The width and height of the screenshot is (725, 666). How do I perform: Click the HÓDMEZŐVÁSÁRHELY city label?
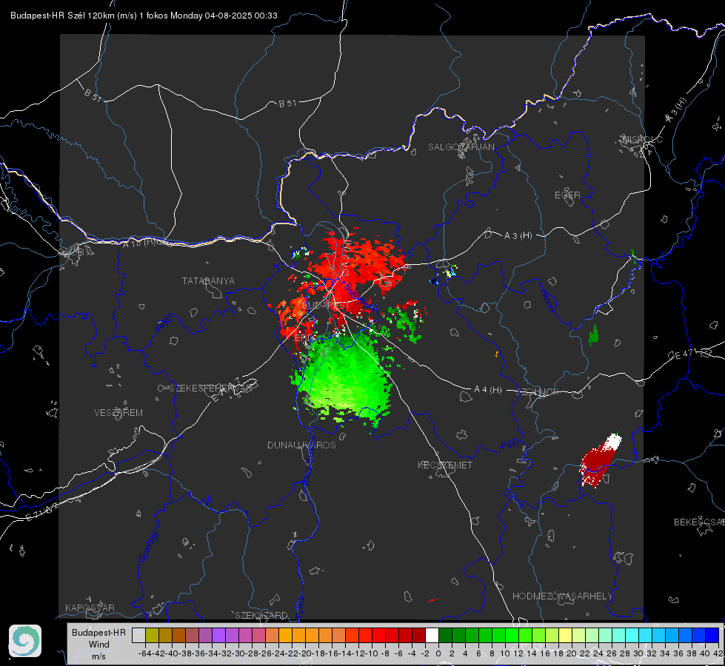(x=562, y=596)
